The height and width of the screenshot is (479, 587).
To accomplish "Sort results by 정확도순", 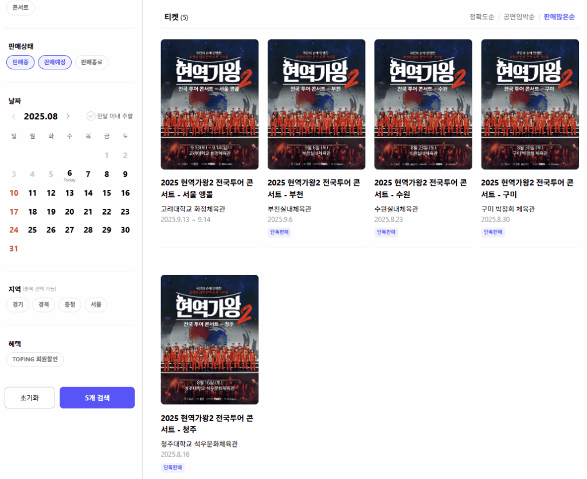I will click(482, 17).
